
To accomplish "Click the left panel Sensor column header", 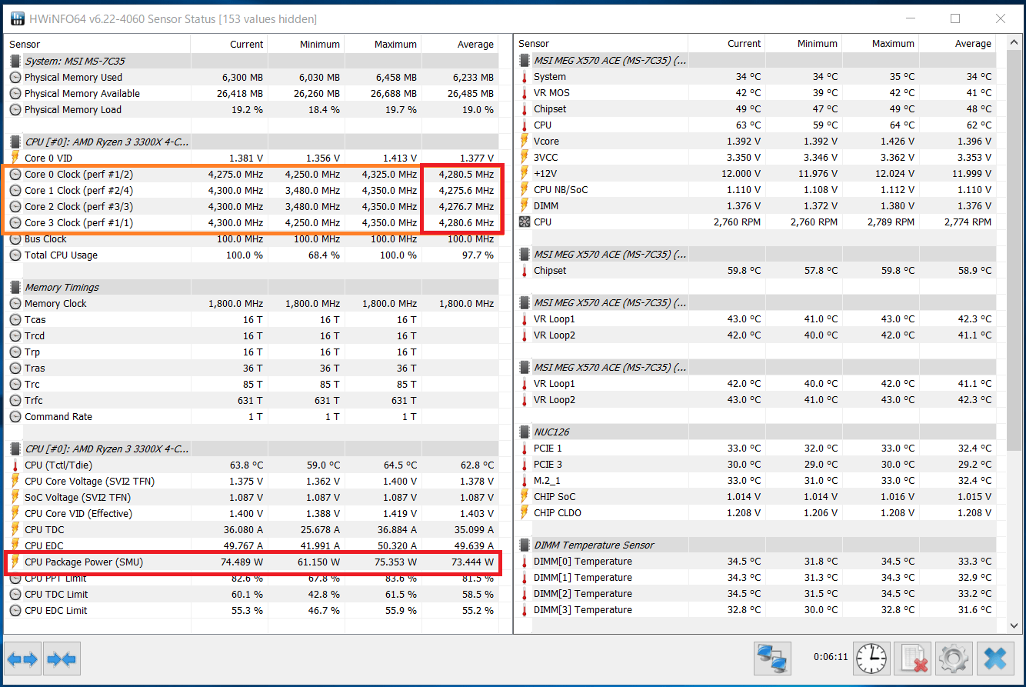I will [98, 44].
